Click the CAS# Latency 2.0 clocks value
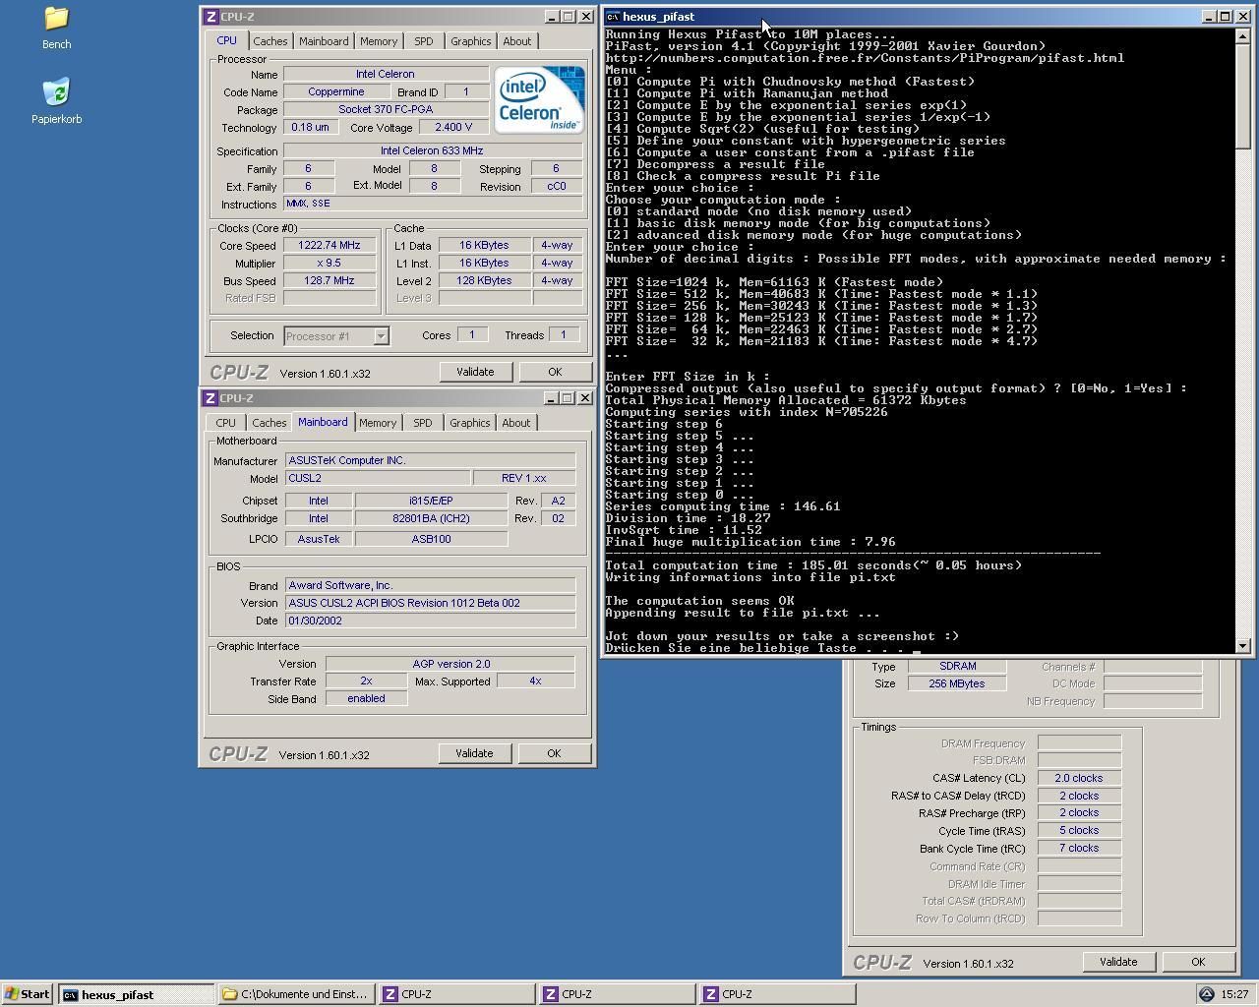 click(x=1079, y=778)
